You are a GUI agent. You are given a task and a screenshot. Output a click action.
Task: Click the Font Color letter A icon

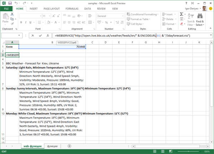coord(56,22)
